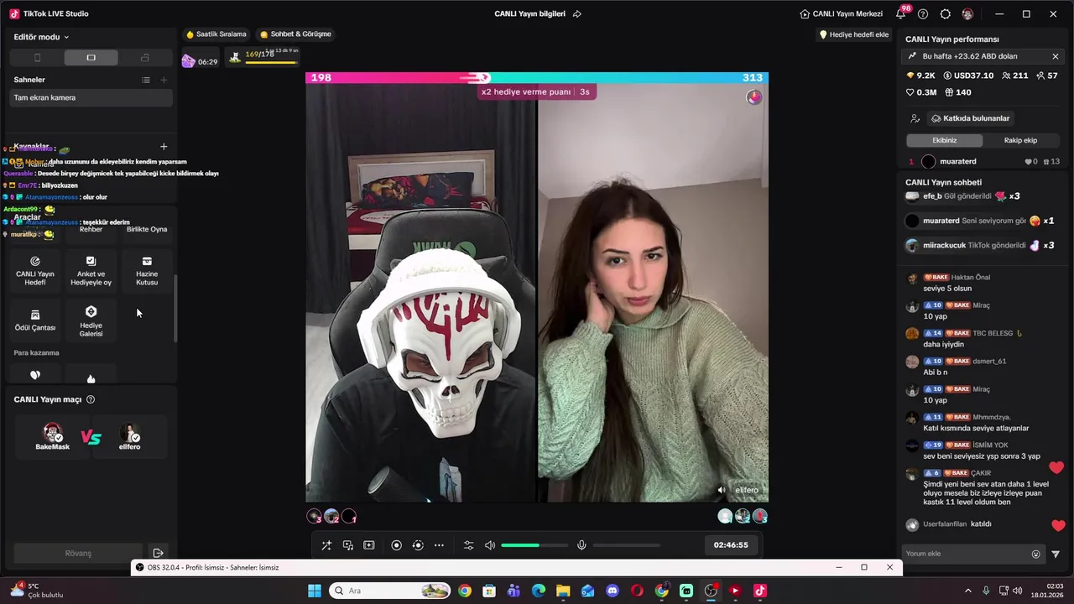This screenshot has width=1074, height=604.
Task: Open more options three-dot menu
Action: point(439,545)
